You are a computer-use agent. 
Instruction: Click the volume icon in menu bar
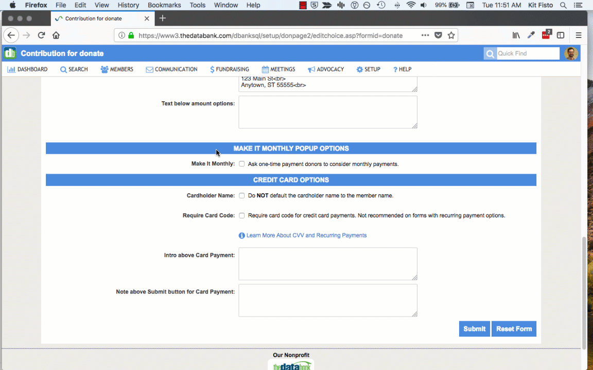[424, 5]
